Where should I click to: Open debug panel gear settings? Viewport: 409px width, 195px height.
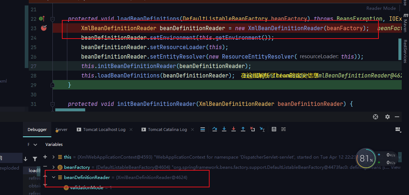click(x=388, y=117)
